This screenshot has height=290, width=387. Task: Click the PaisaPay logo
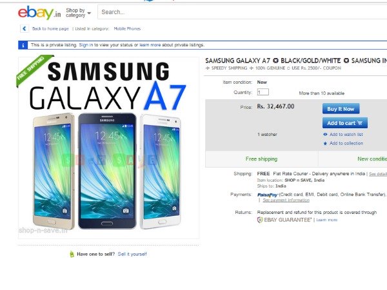click(x=268, y=195)
